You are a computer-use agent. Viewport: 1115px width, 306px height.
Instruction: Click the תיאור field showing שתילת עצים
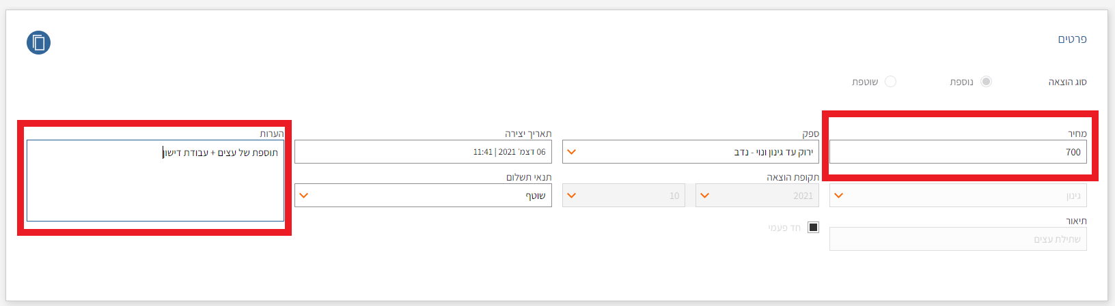coord(956,239)
